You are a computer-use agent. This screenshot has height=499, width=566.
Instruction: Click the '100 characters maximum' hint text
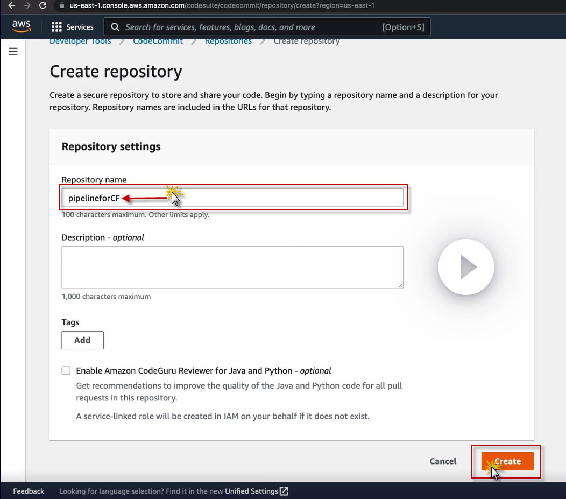coord(136,214)
